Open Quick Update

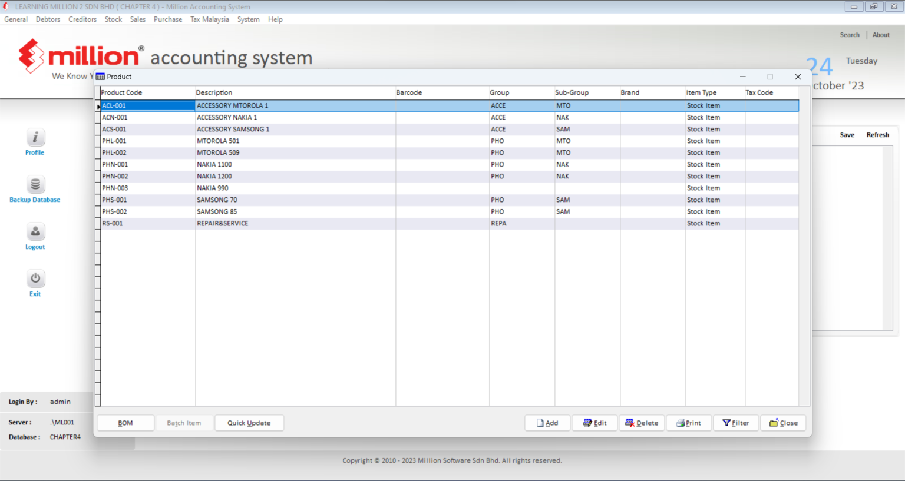(x=249, y=423)
